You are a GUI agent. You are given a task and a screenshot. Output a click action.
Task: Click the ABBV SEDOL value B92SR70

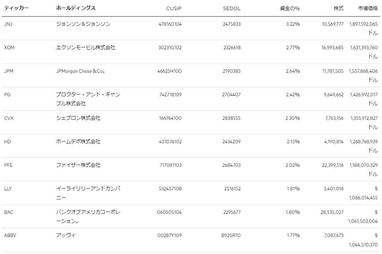232,236
